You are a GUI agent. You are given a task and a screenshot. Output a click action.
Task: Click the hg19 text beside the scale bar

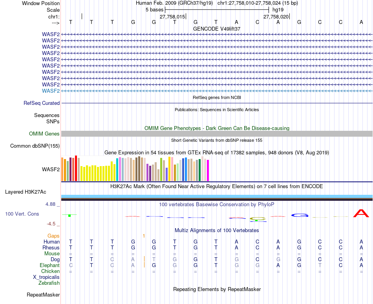(x=278, y=10)
